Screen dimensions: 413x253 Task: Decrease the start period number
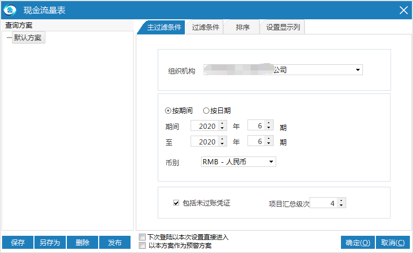point(268,127)
